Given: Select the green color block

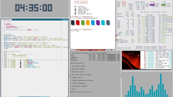Looking at the screenshot, I should coord(83,23).
